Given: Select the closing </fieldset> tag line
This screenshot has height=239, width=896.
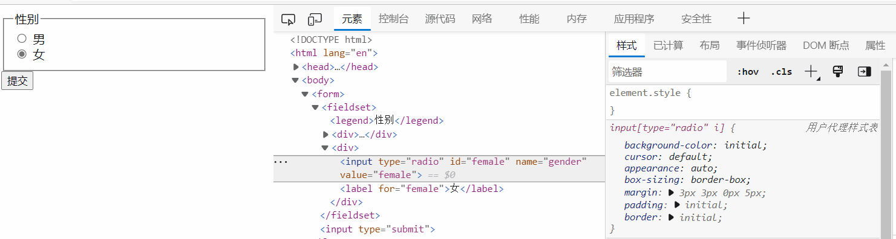Looking at the screenshot, I should [350, 215].
